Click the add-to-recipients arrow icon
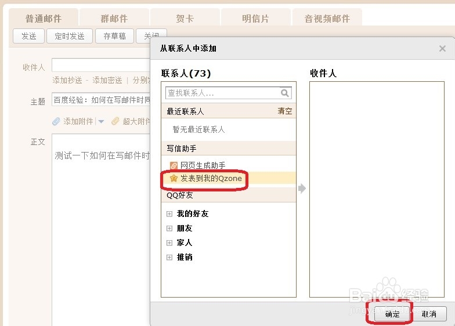Image resolution: width=455 pixels, height=326 pixels. click(x=302, y=189)
